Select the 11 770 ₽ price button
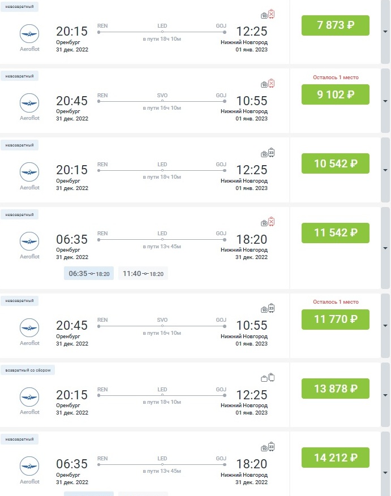Screen dimensions: 391x496 tap(335, 320)
